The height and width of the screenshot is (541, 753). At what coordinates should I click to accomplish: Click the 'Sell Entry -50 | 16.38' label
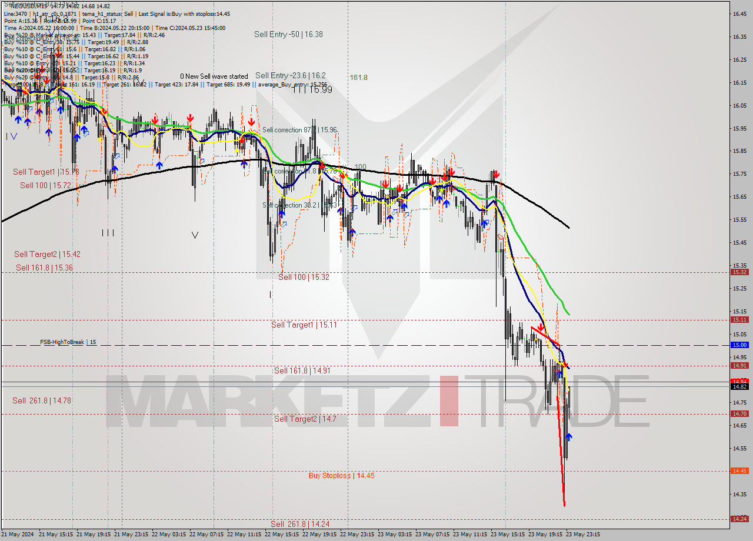[x=288, y=34]
